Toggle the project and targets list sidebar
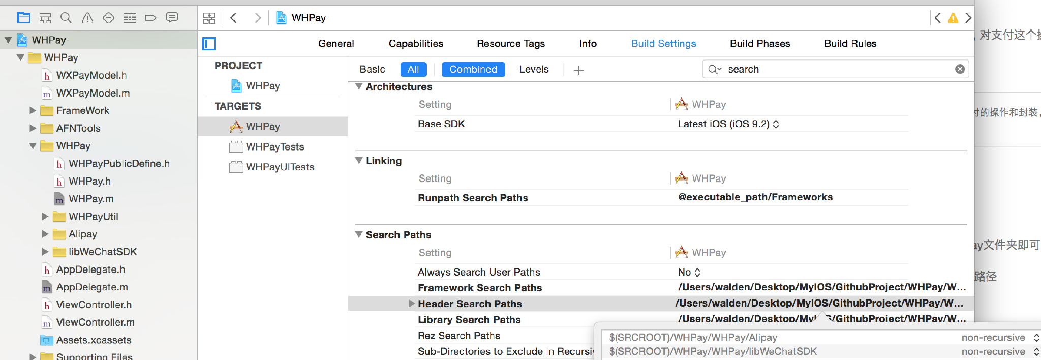Image resolution: width=1041 pixels, height=360 pixels. pyautogui.click(x=209, y=44)
